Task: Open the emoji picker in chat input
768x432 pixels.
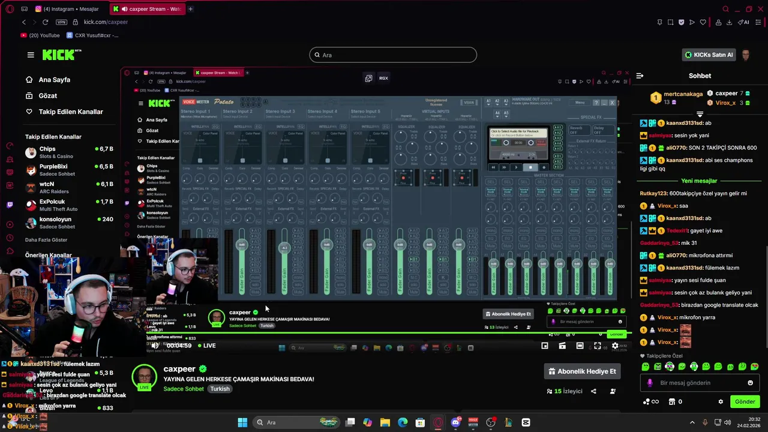Action: [x=750, y=383]
